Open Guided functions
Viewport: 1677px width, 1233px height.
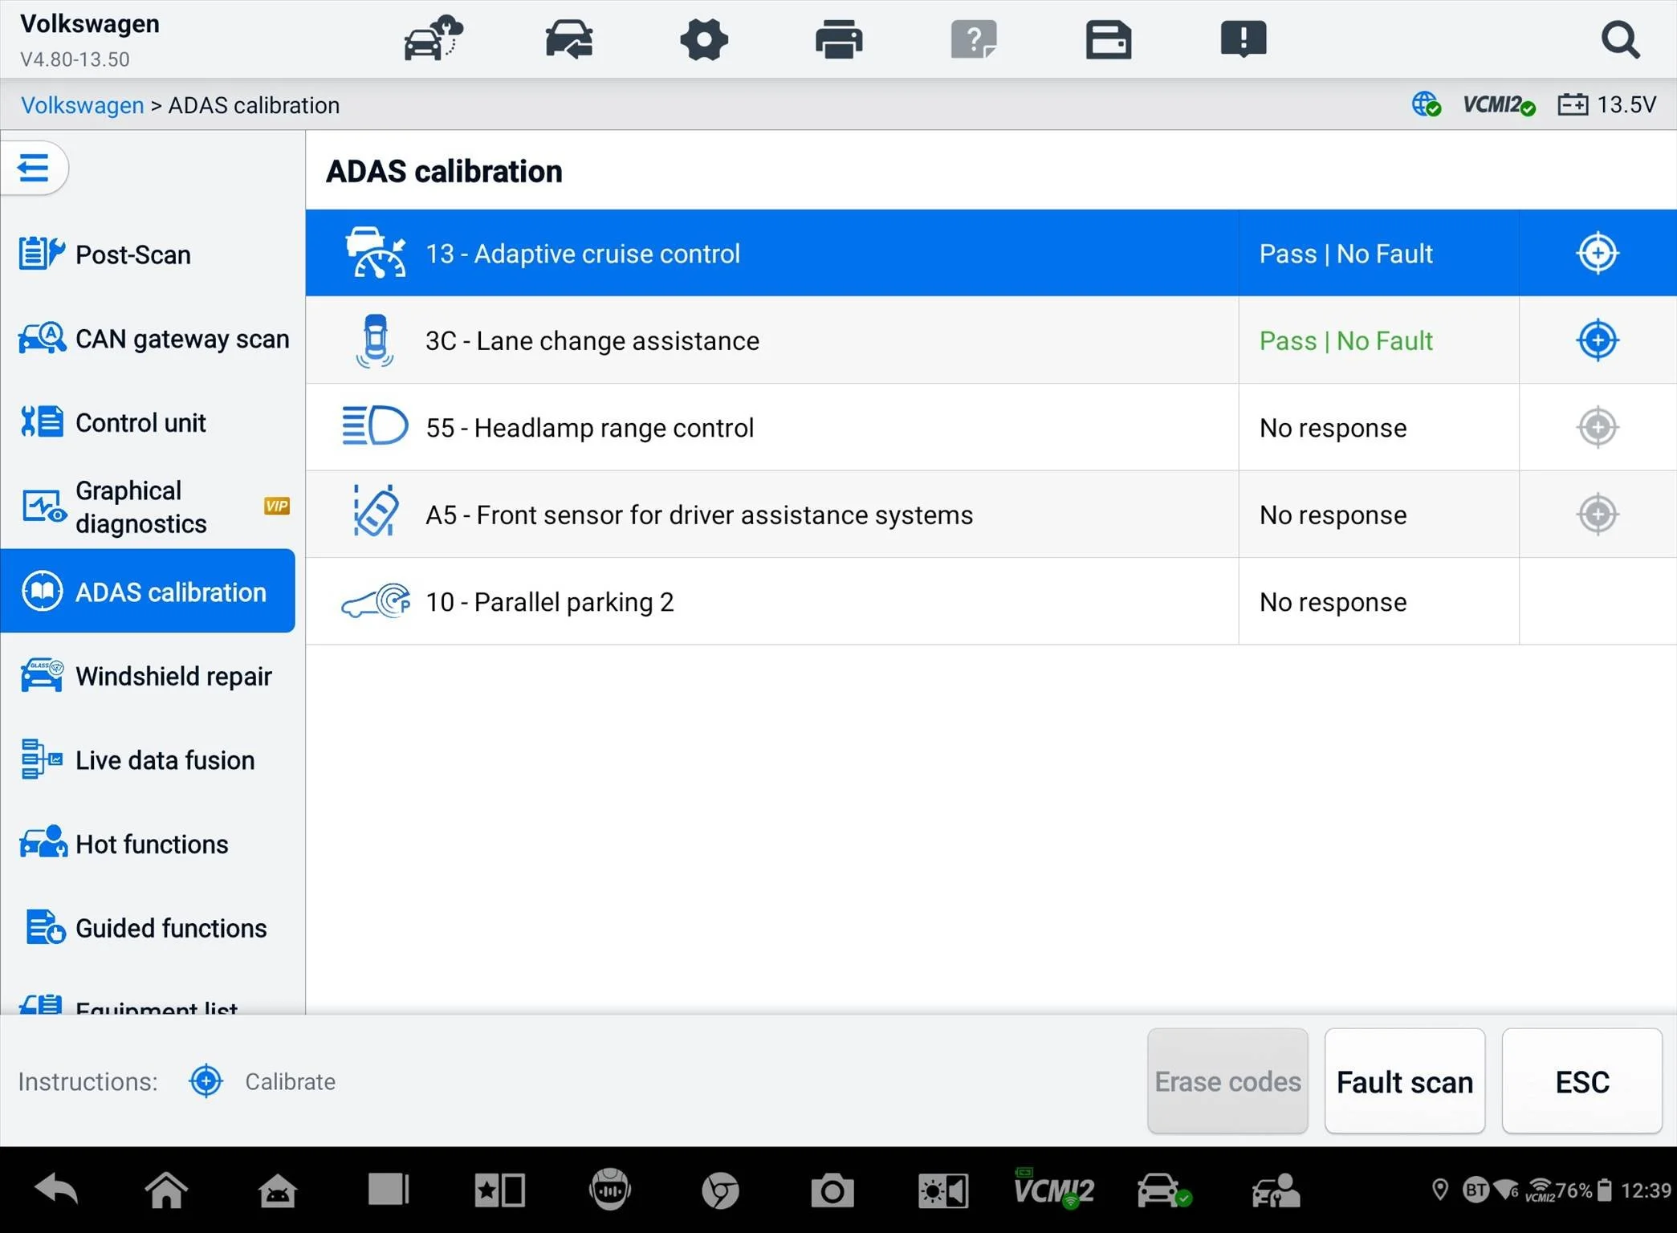(x=148, y=928)
